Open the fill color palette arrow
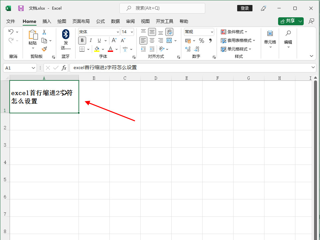320x240 pixels. click(103, 49)
